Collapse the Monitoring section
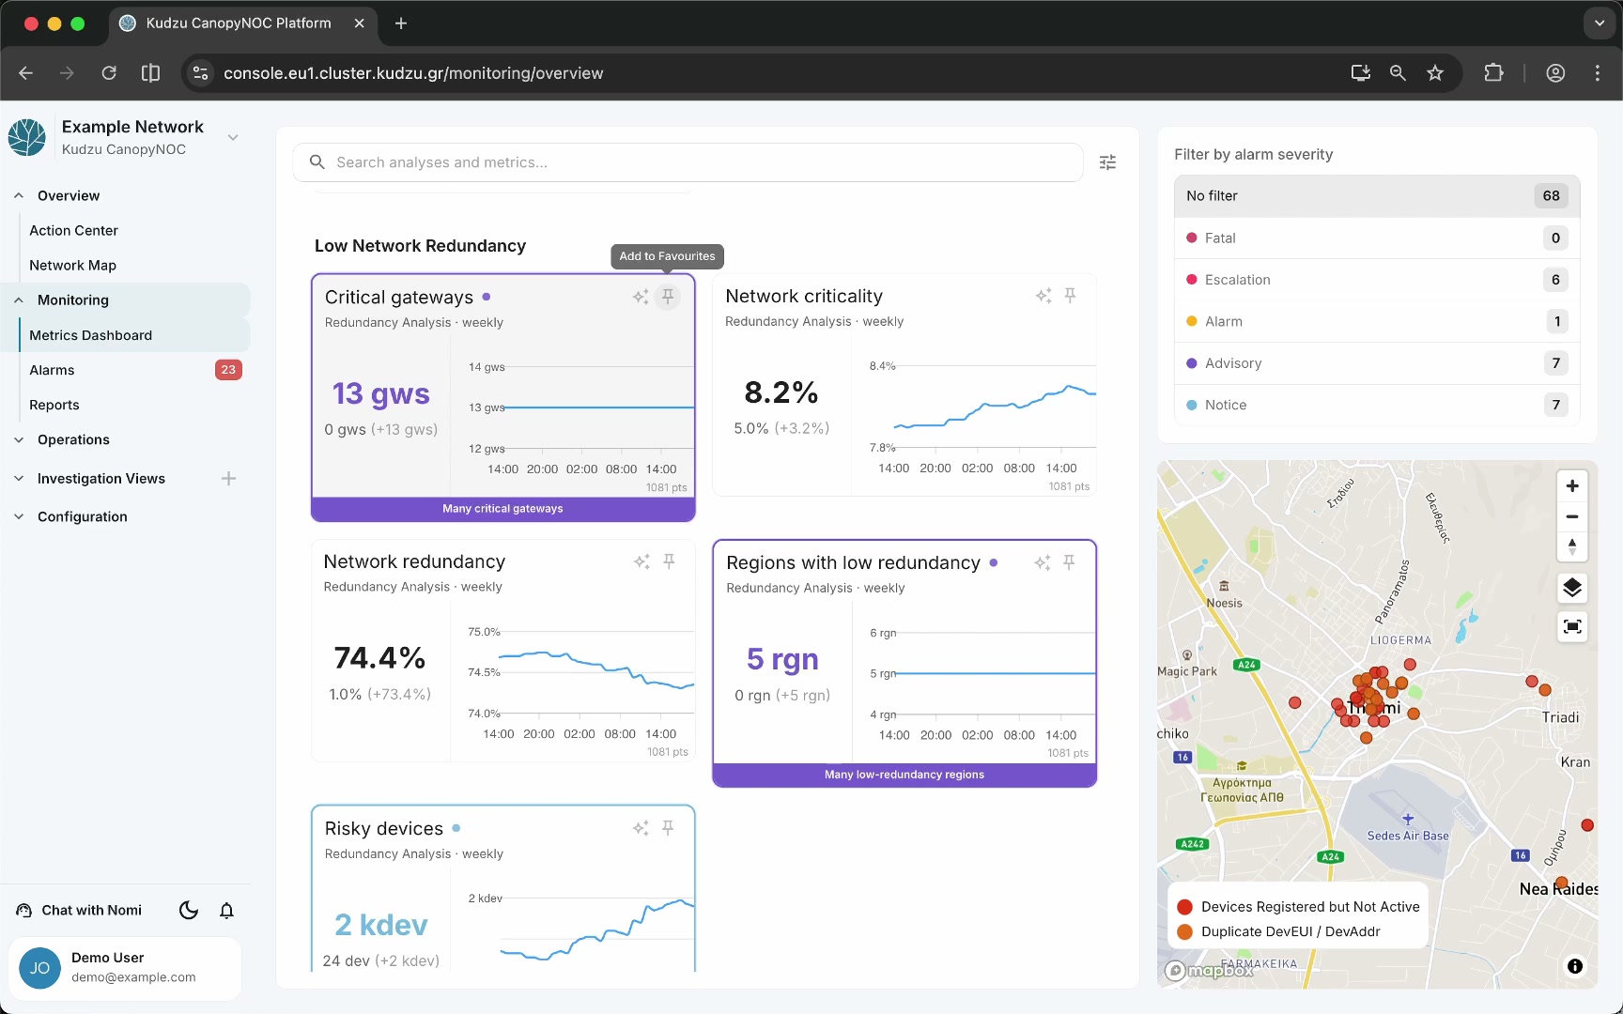1623x1014 pixels. (19, 300)
